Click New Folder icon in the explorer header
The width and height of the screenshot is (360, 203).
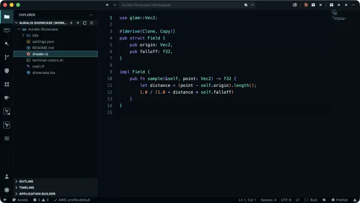pos(78,23)
